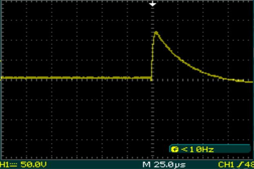This screenshot has height=169, width=254.
Task: Select the M timebase prefix letter
Action: pos(145,164)
